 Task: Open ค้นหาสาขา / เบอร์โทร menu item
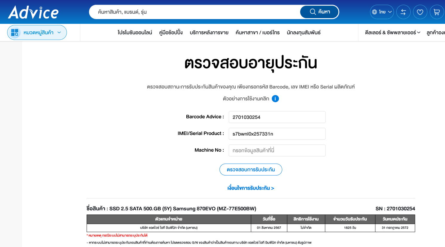[x=257, y=32]
